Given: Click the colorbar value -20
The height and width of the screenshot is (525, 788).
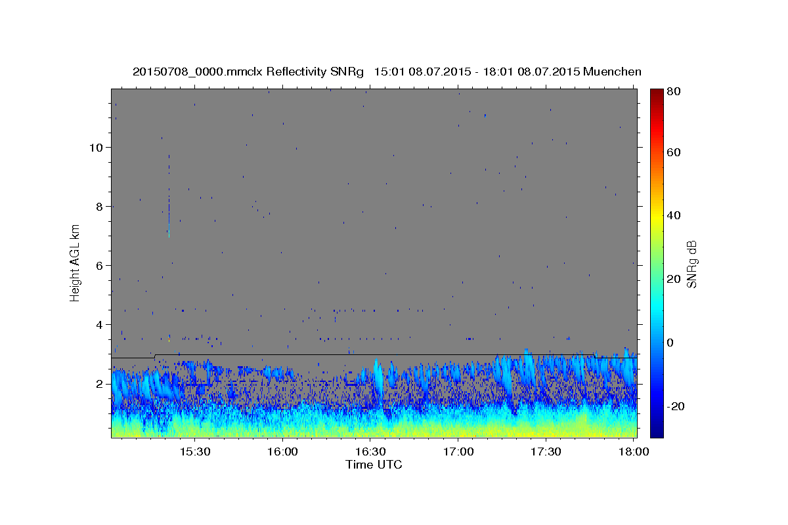Looking at the screenshot, I should click(677, 406).
